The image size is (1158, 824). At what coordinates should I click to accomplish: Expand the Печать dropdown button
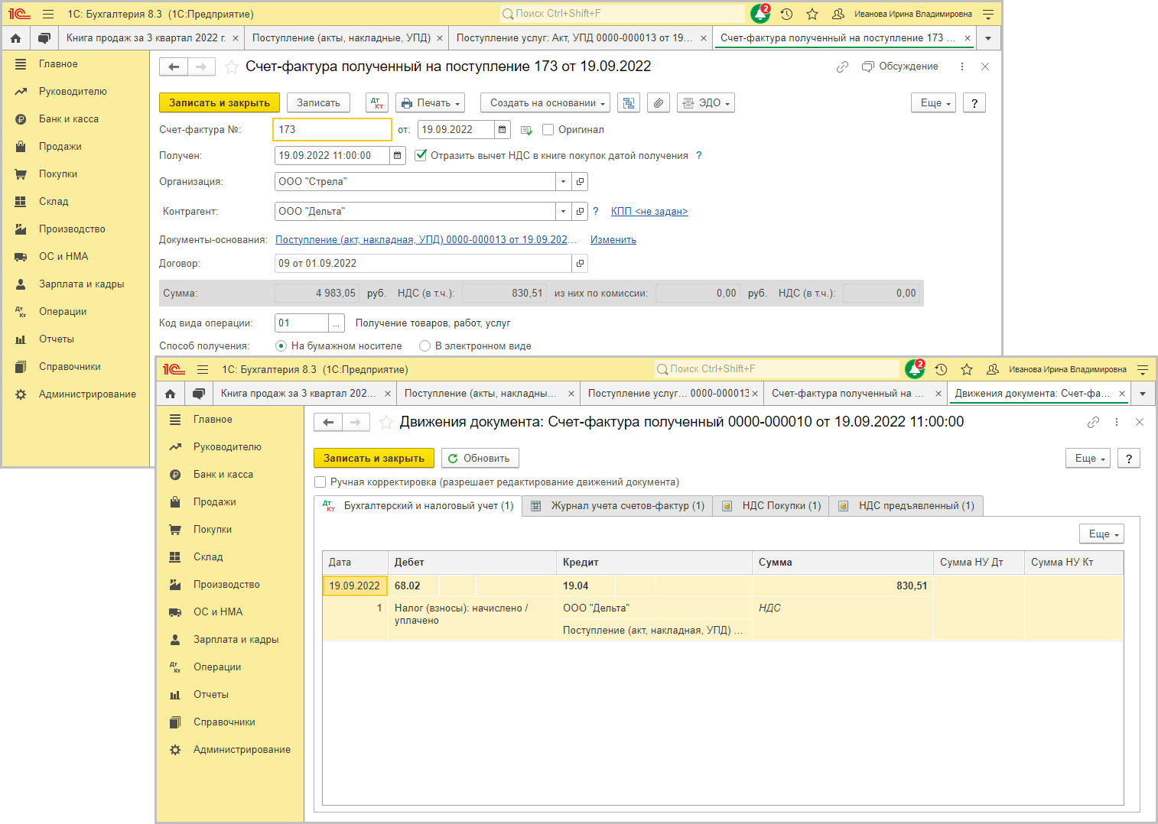[x=431, y=103]
